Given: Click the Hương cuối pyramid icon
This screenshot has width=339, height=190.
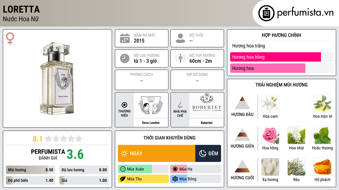Looking at the screenshot, I should (242, 166).
